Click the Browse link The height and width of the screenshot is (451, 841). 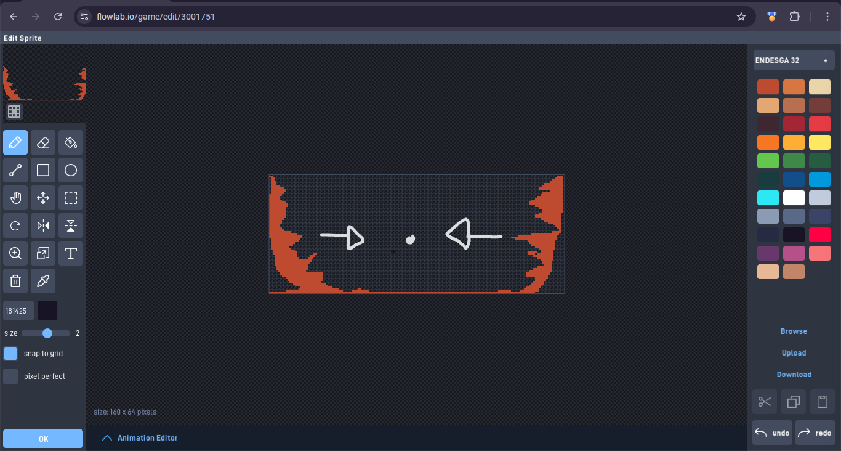(794, 331)
